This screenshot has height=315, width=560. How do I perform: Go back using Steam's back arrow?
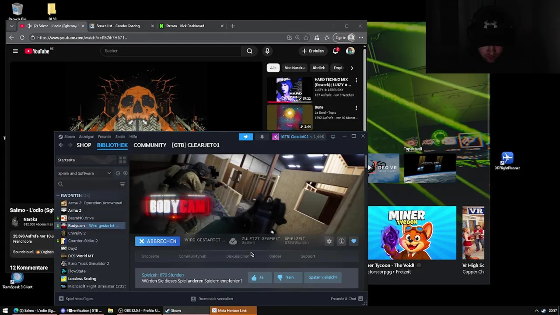[61, 145]
